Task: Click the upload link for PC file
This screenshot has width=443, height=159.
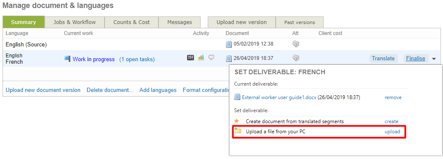Action: (392, 132)
